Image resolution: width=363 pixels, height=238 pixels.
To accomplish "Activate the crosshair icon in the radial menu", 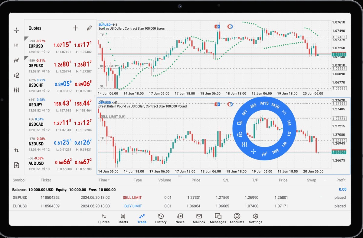I will [253, 151].
